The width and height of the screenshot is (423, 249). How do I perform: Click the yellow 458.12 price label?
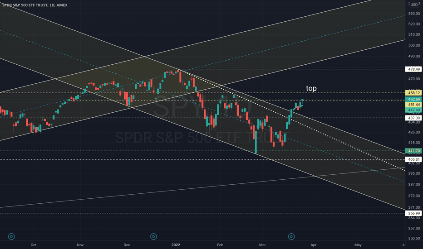tap(414, 93)
